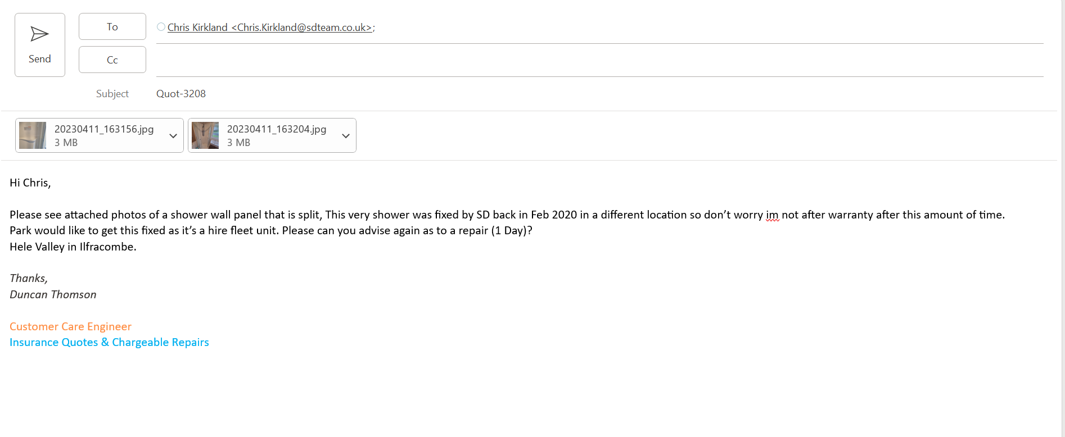Screen dimensions: 1065x437
Task: Click presence status circle beside Chris Kirkland
Action: coord(161,27)
